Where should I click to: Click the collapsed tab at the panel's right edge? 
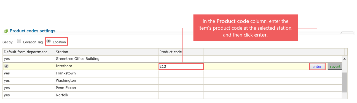tap(347, 33)
